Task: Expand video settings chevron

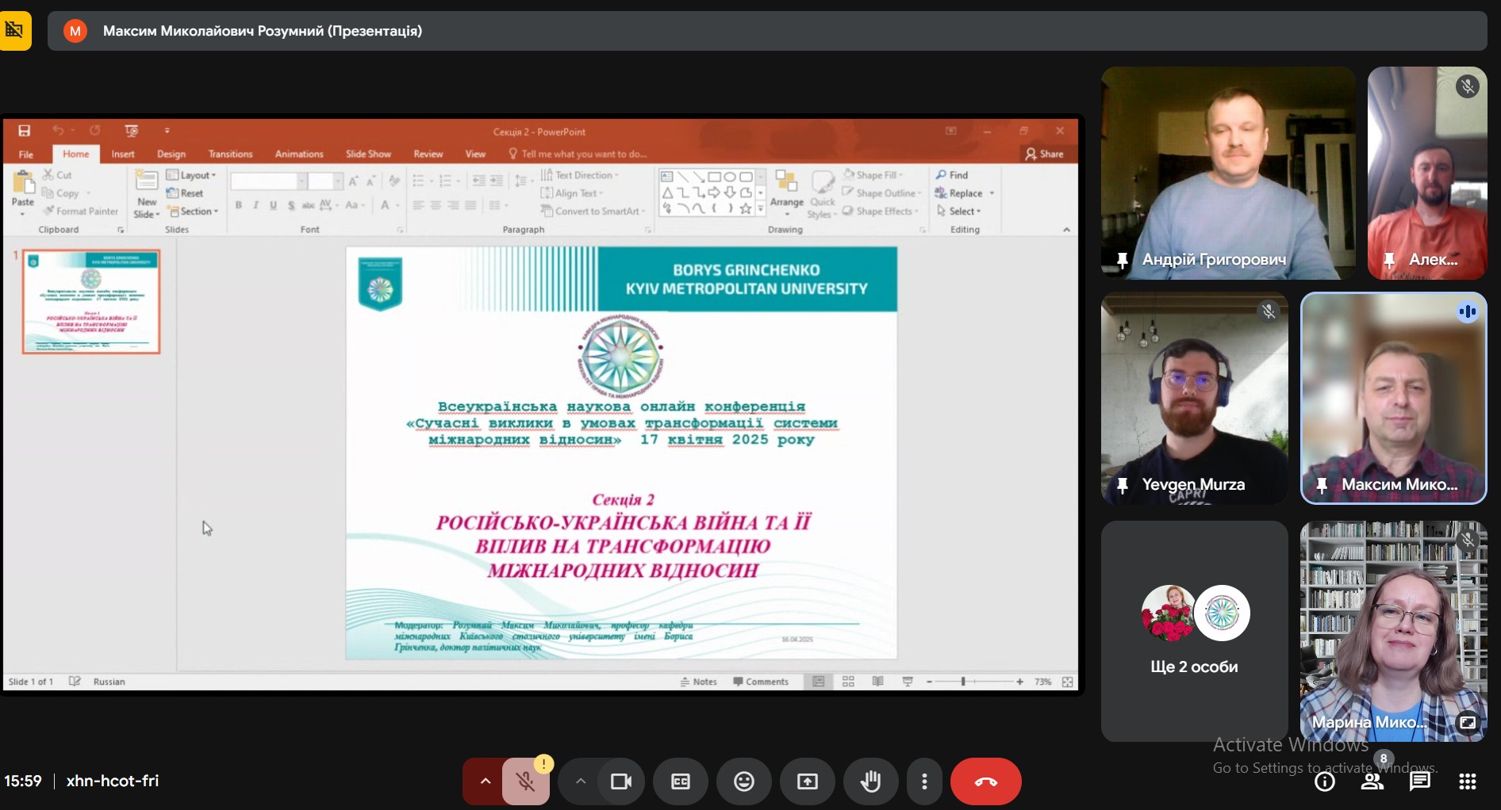Action: tap(581, 781)
